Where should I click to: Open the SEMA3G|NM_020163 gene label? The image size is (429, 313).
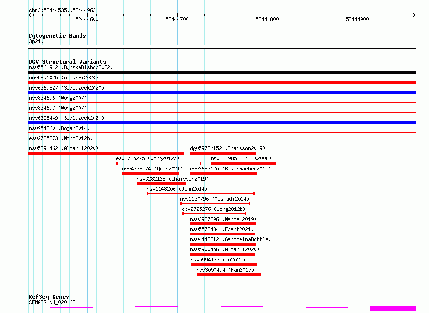click(x=52, y=302)
